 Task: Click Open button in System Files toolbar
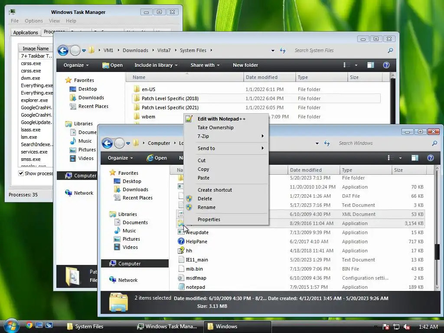coord(112,65)
